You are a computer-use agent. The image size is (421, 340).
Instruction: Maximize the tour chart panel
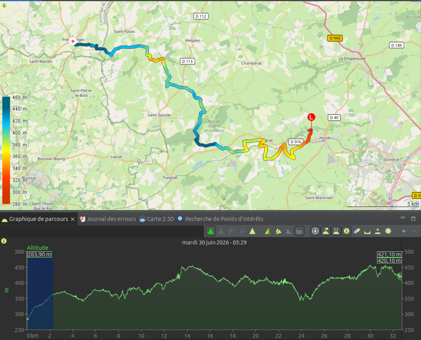point(413,218)
